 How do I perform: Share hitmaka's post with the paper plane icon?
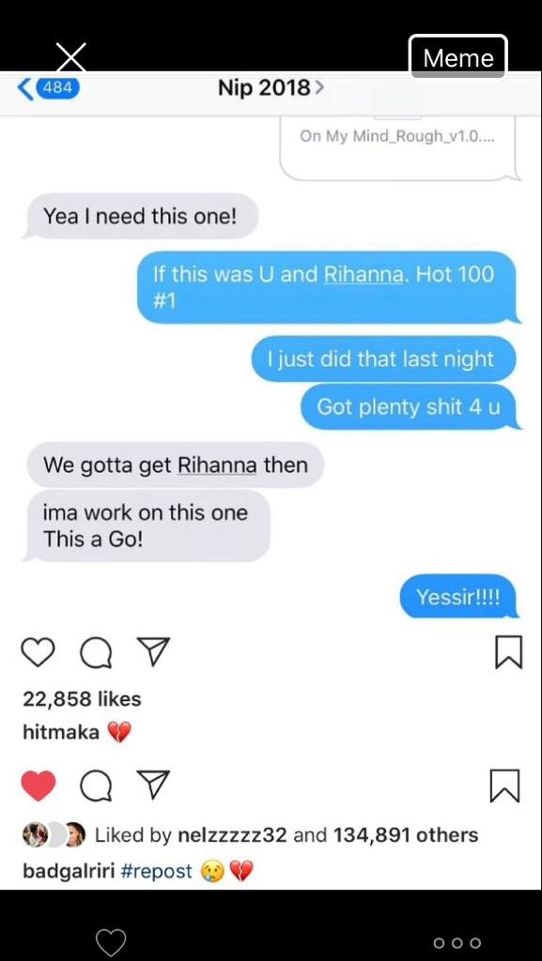coord(152,651)
